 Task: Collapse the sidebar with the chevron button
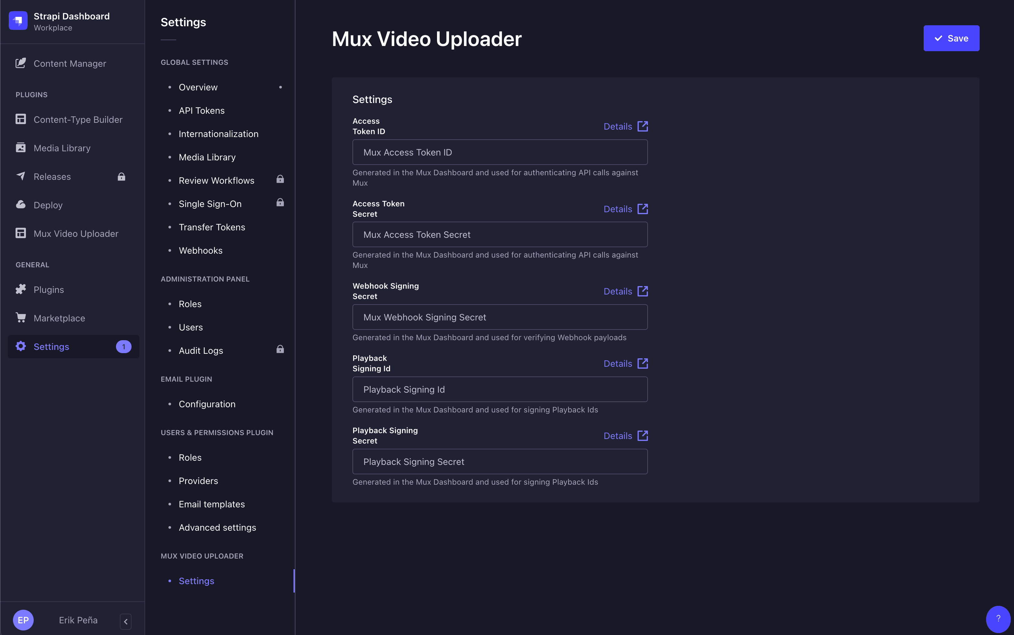point(126,621)
